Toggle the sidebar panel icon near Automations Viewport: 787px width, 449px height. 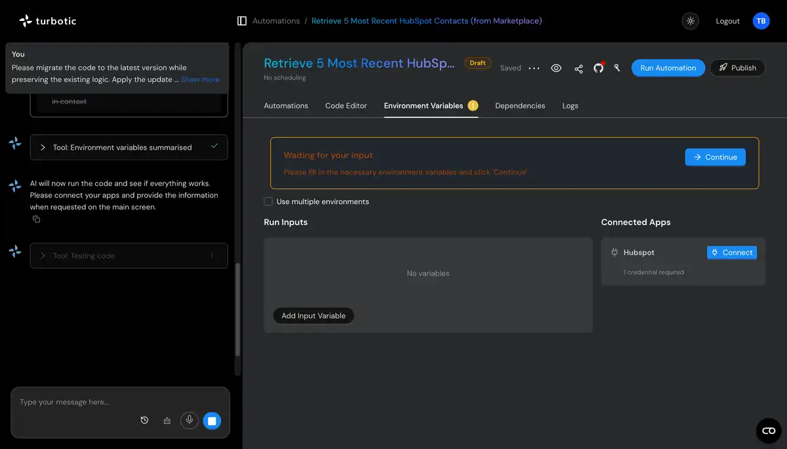coord(242,21)
